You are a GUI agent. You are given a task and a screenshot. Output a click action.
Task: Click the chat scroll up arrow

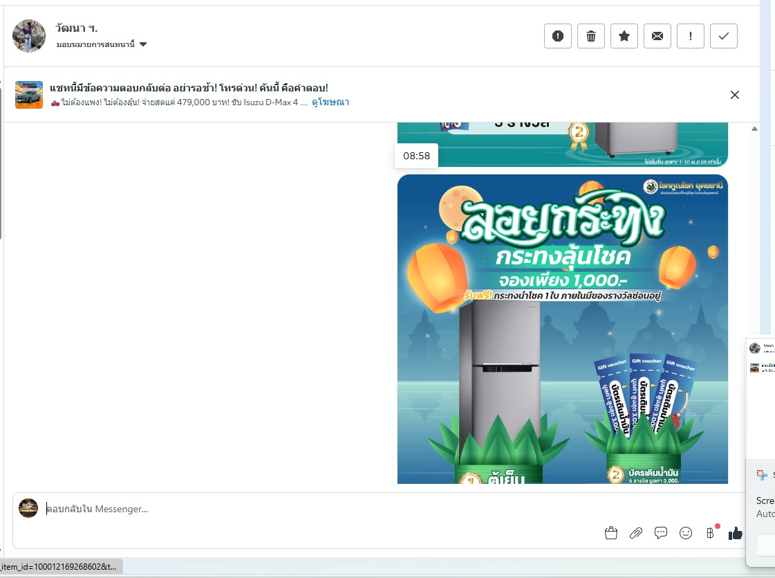[x=754, y=129]
